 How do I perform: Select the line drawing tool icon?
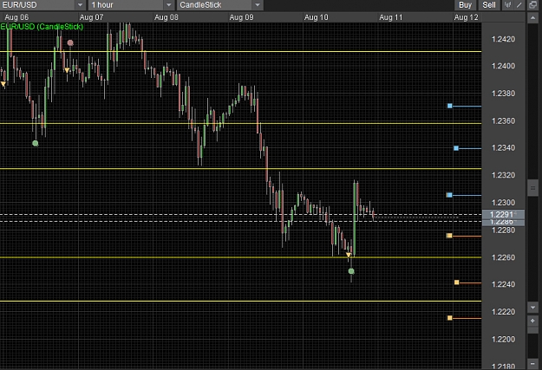click(519, 5)
